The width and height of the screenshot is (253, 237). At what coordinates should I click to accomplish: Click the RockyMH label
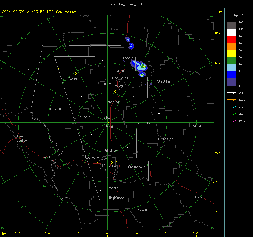74,79
